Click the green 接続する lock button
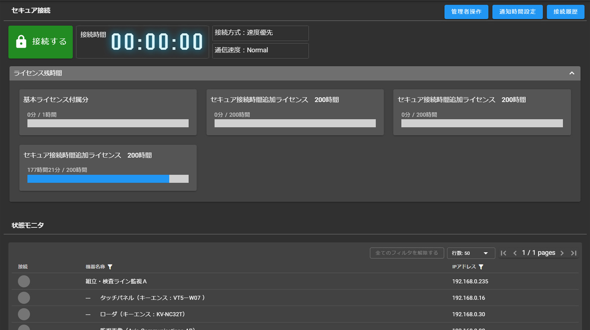Image resolution: width=590 pixels, height=330 pixels. click(41, 42)
